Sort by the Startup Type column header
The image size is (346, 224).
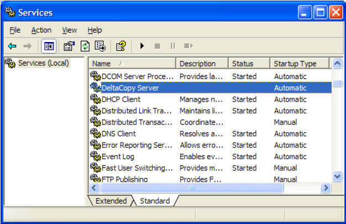coord(300,64)
